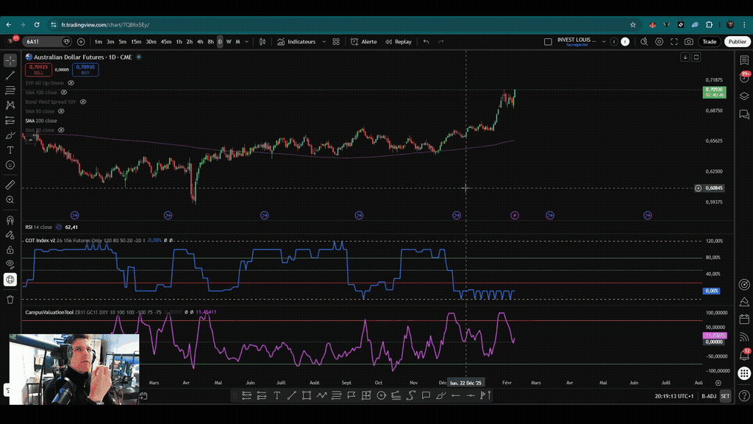Screen dimensions: 753x424
Task: Expand the Indicateurs favorites dropdown arrow
Action: 324,42
